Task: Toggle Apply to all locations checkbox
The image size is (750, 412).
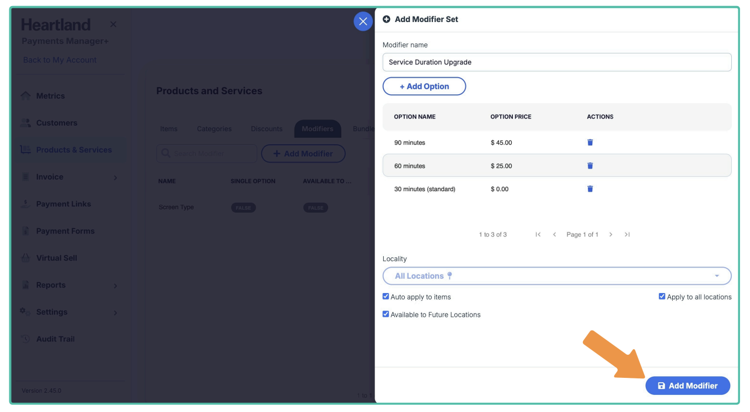Action: [x=662, y=296]
